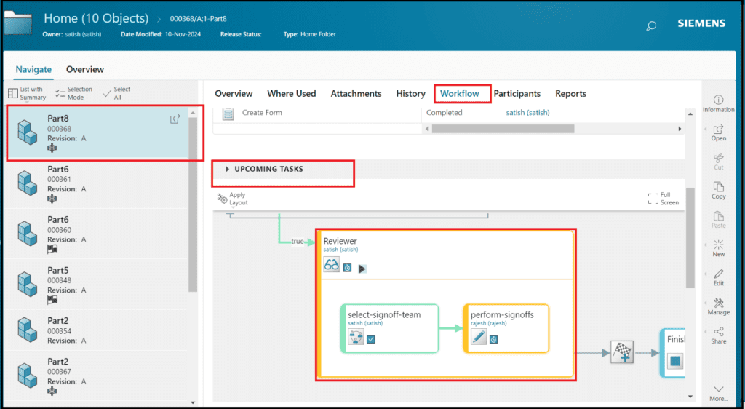Switch to the Participants tab
The image size is (745, 409).
coord(517,93)
